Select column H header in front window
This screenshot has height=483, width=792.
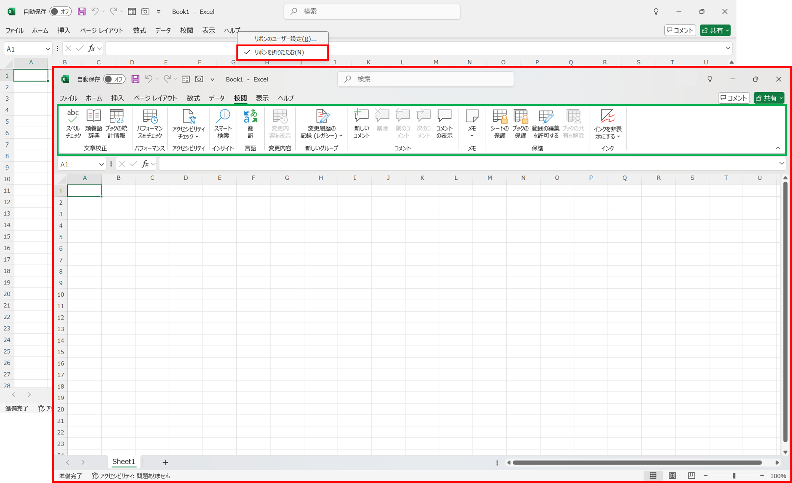coord(321,178)
